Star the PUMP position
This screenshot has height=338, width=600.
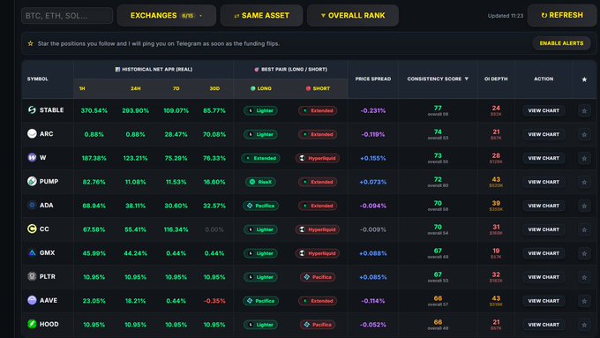tap(584, 182)
